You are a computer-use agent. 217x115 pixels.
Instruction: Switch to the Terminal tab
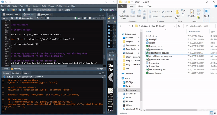[x=15, y=73]
